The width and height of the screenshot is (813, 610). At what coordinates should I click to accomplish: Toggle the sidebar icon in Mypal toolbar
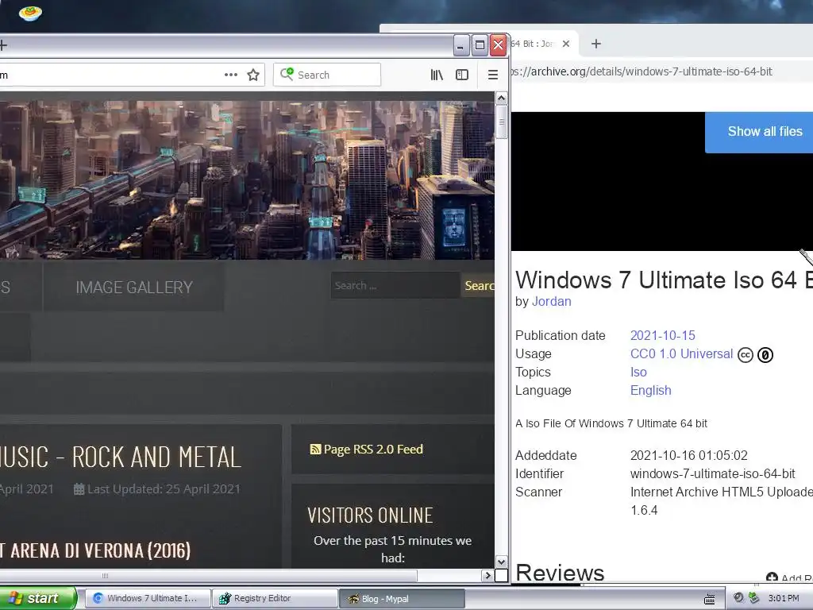point(462,75)
